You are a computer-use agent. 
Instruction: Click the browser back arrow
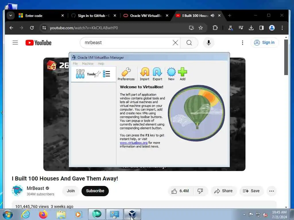click(x=11, y=28)
